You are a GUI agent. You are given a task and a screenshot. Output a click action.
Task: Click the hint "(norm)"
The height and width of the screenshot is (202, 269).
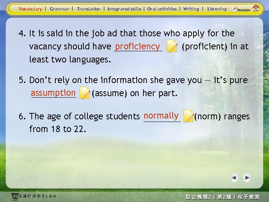pos(208,116)
